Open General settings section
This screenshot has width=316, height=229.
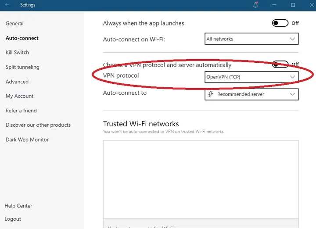click(14, 24)
